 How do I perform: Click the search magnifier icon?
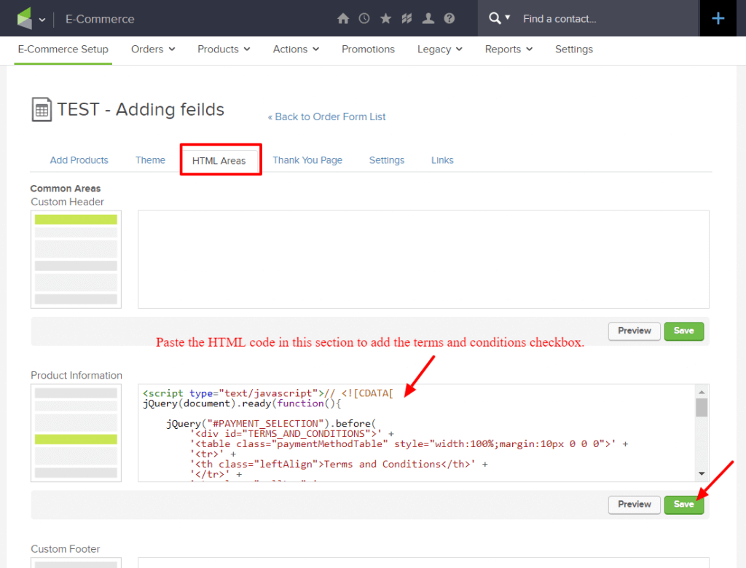(x=495, y=18)
